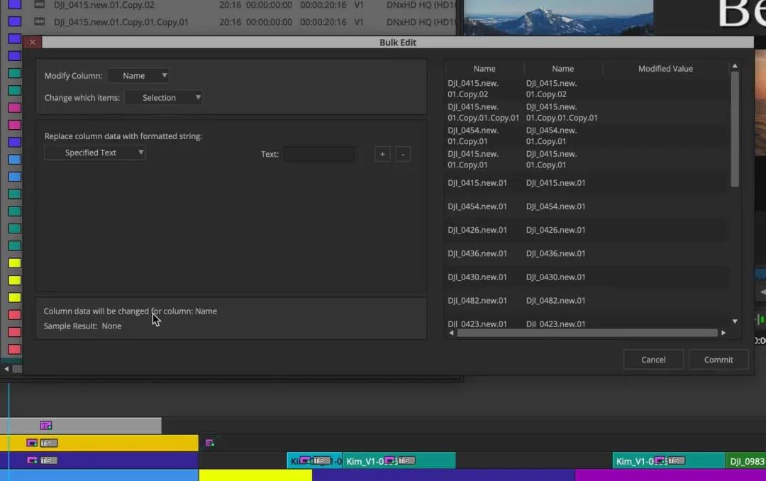Click clip icon of DJI_0415.new.01.Copy.01.Copy.01 in bin

coord(39,22)
